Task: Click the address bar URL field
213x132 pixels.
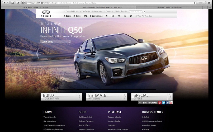Action: click(x=111, y=3)
